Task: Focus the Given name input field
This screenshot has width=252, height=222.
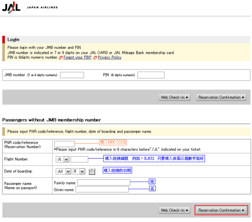Action: 102,190
